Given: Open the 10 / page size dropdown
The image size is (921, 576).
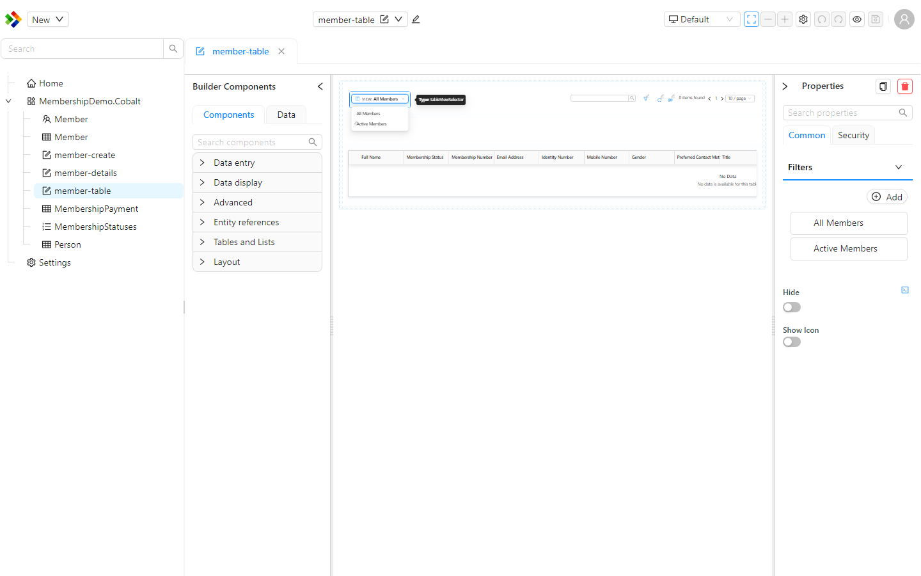Looking at the screenshot, I should click(x=740, y=99).
